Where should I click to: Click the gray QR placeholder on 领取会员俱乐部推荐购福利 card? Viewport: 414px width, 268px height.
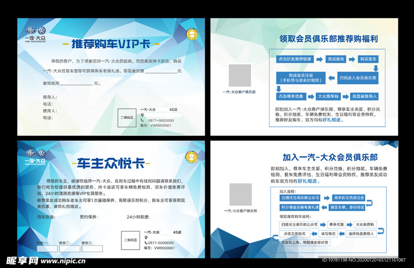(x=240, y=75)
